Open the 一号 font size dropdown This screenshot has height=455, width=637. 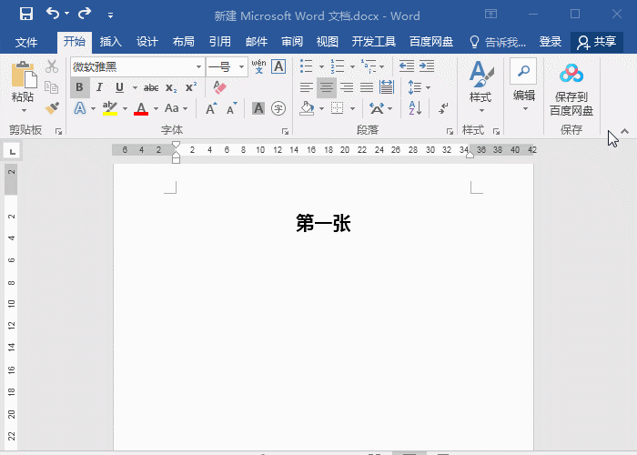[242, 67]
